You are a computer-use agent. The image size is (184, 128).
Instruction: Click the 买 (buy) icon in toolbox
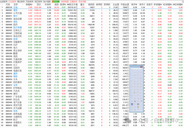click(132, 110)
